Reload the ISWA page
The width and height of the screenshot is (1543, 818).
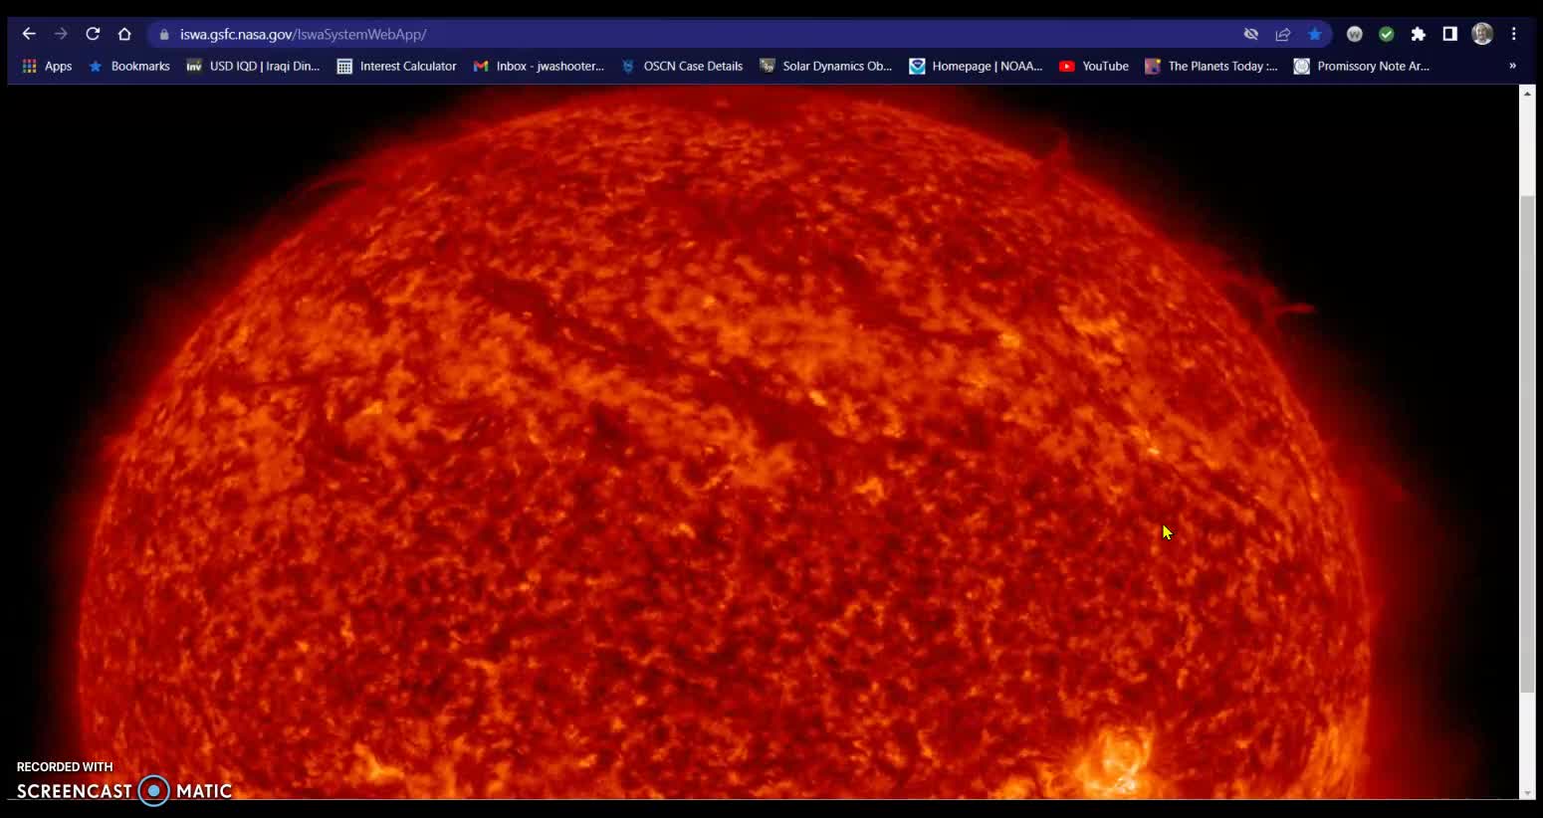click(x=93, y=34)
